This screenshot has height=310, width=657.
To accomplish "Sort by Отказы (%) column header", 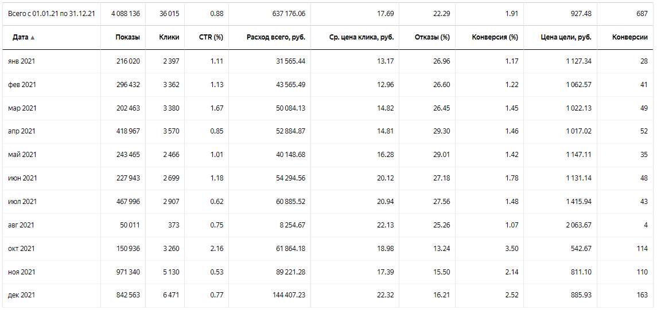I will 432,37.
